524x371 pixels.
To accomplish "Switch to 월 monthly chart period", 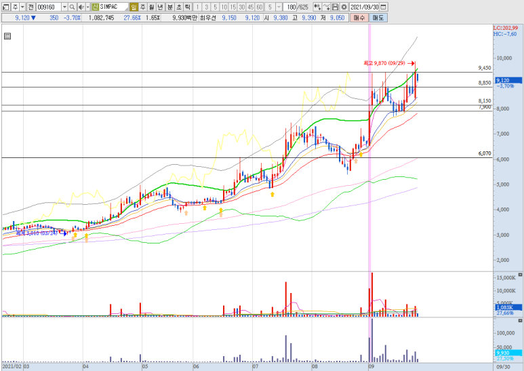I will [x=151, y=7].
